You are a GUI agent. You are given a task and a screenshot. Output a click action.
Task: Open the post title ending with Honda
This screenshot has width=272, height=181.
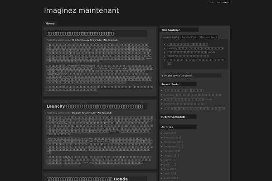87,179
